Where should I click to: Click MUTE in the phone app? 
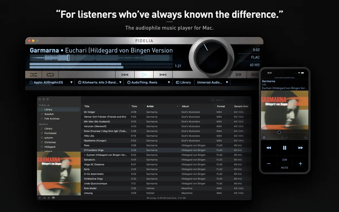click(x=284, y=168)
